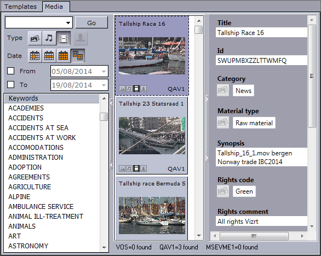The image size is (321, 256).
Task: Click the first calendar date filter icon
Action: click(35, 56)
